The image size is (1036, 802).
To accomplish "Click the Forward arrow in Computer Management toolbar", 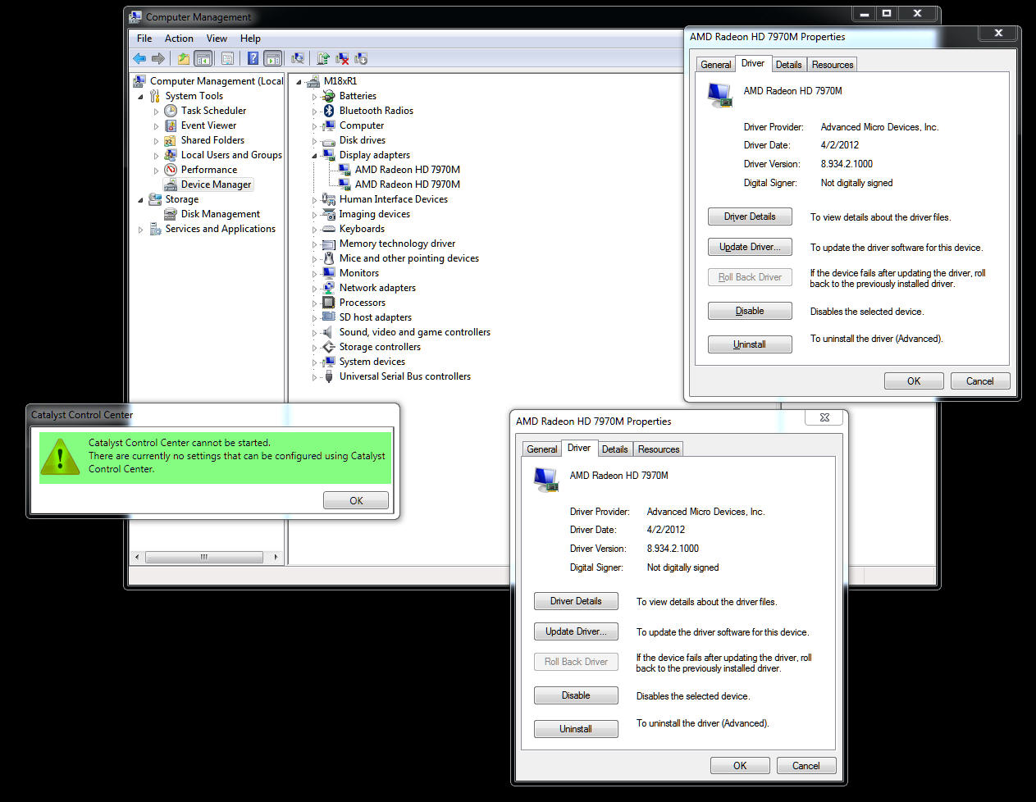I will click(x=158, y=58).
